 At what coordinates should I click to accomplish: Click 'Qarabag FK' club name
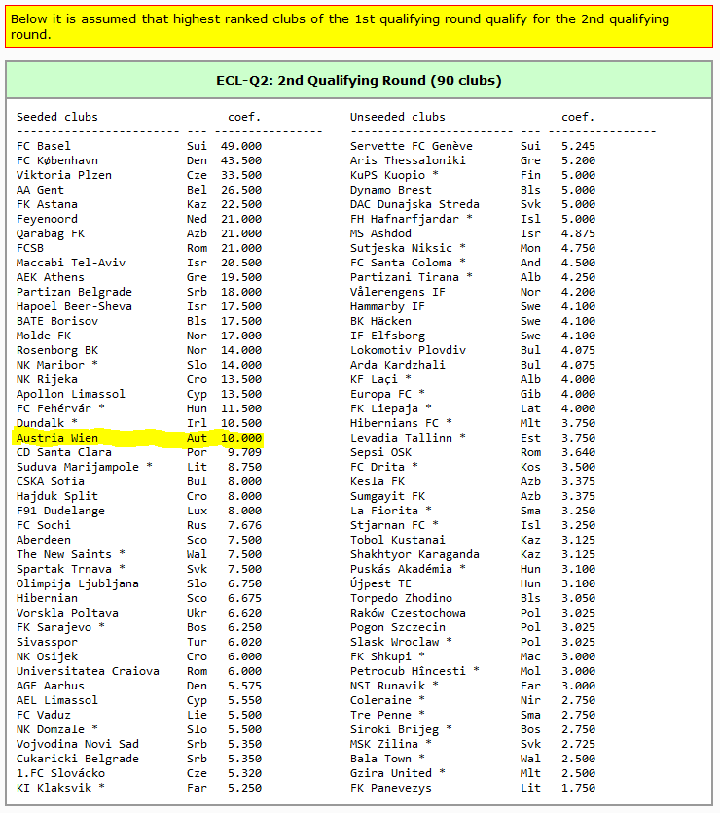pyautogui.click(x=51, y=233)
